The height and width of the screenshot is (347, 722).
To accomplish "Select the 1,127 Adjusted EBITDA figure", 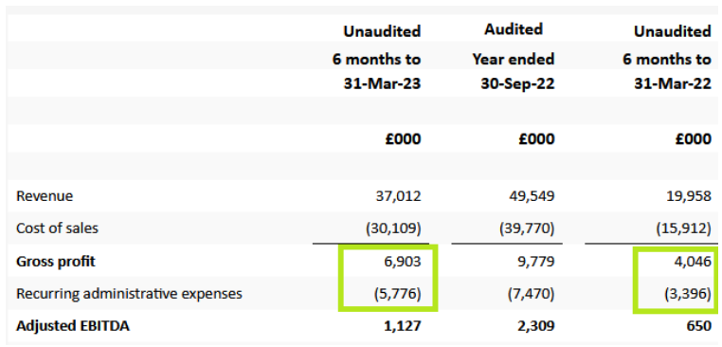I will (x=402, y=326).
